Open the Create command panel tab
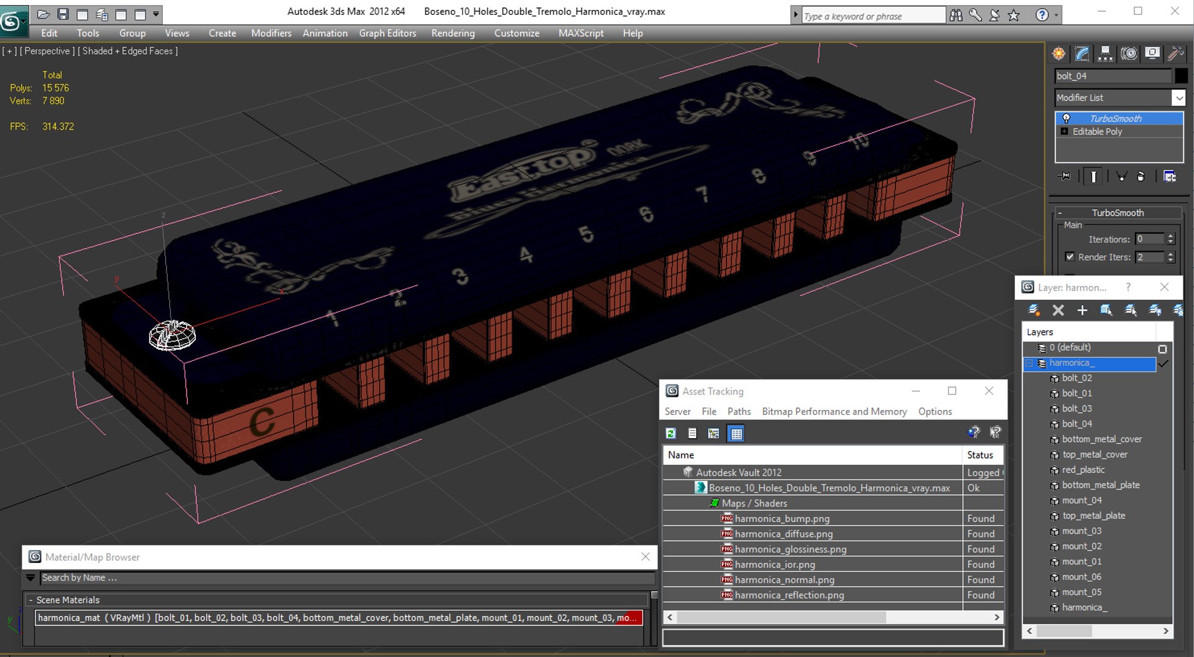 tap(1058, 54)
